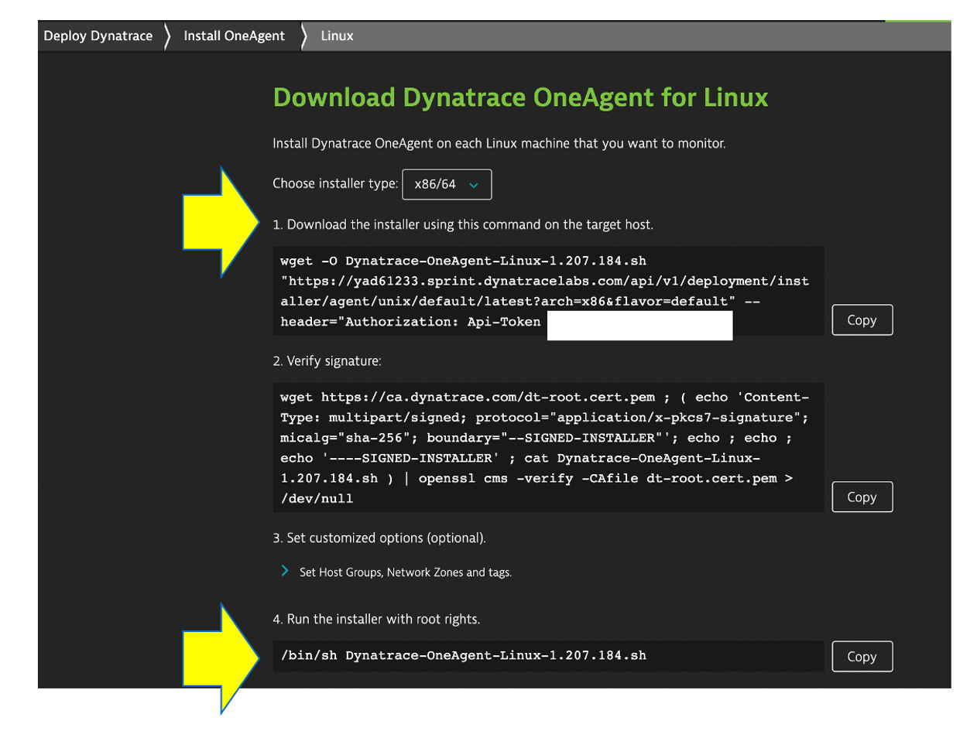Expand chevron beside Set Host Groups

[x=286, y=572]
